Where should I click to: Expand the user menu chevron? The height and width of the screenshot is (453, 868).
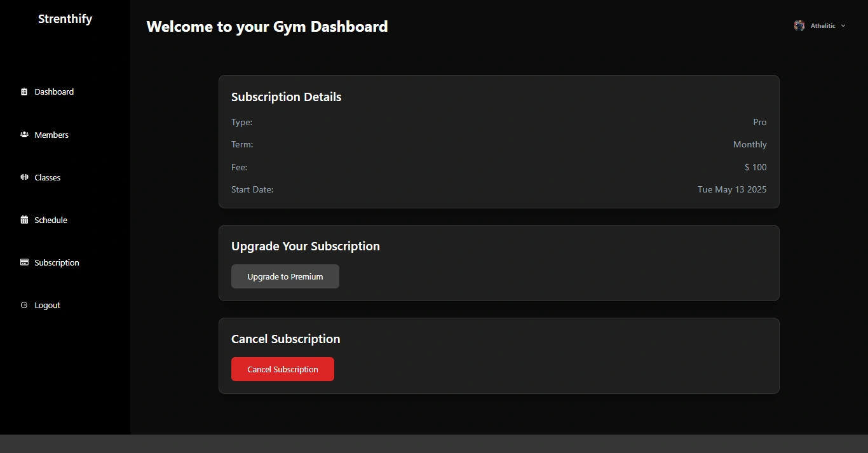[x=843, y=26]
